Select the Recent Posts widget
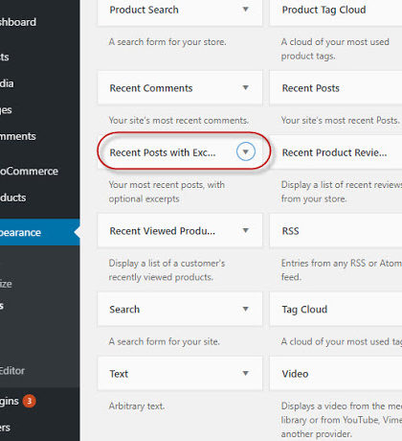The width and height of the screenshot is (402, 441). point(336,88)
